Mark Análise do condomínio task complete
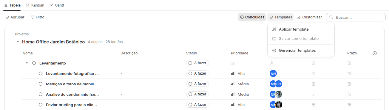The height and width of the screenshot is (110, 389). pyautogui.click(x=41, y=94)
